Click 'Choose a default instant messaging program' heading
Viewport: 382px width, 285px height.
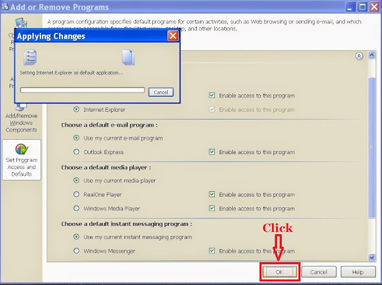(x=127, y=224)
